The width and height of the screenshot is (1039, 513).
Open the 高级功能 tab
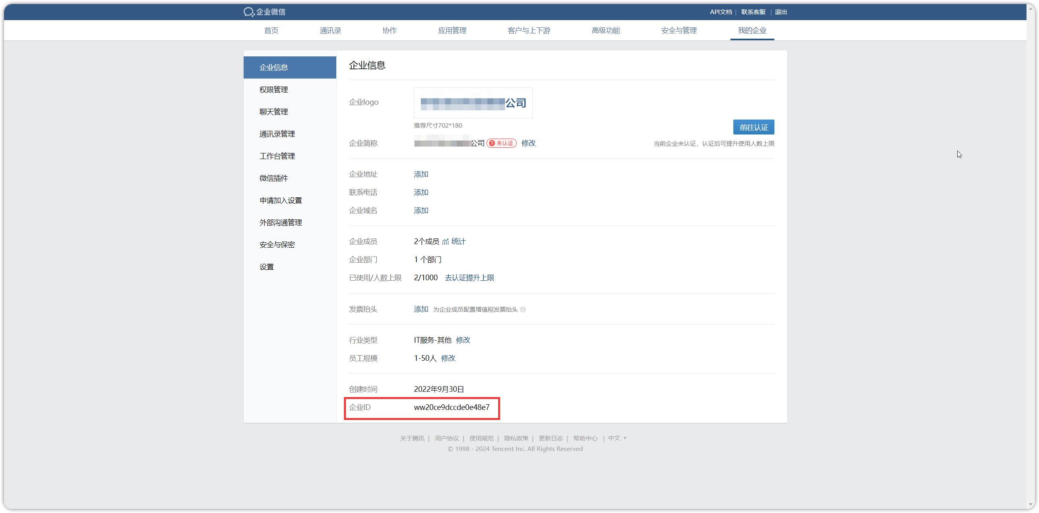(x=606, y=31)
